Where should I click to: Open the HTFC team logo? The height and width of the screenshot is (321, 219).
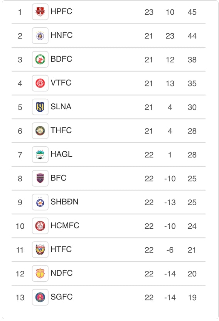coord(40,250)
